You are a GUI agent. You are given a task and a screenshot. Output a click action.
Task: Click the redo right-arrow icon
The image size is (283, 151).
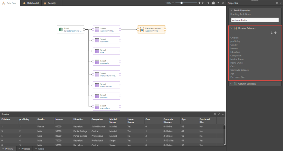208,3
